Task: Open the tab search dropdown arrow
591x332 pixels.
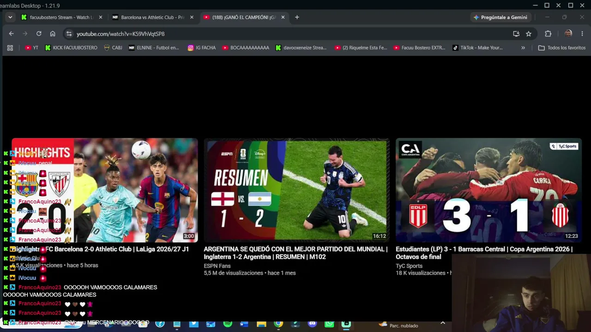Action: [x=10, y=17]
